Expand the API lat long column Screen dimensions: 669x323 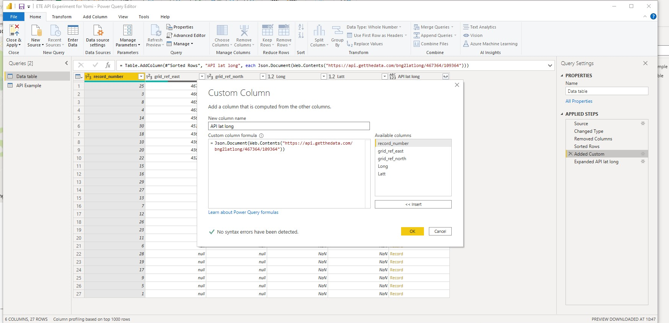[x=445, y=76]
